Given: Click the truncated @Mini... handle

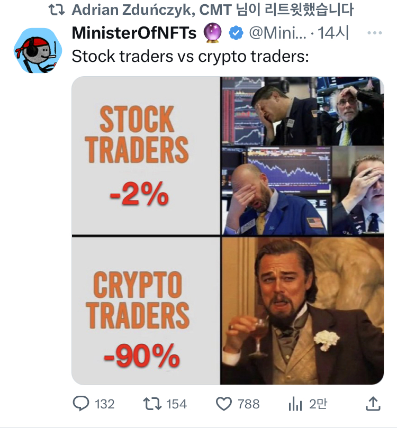Looking at the screenshot, I should [277, 33].
